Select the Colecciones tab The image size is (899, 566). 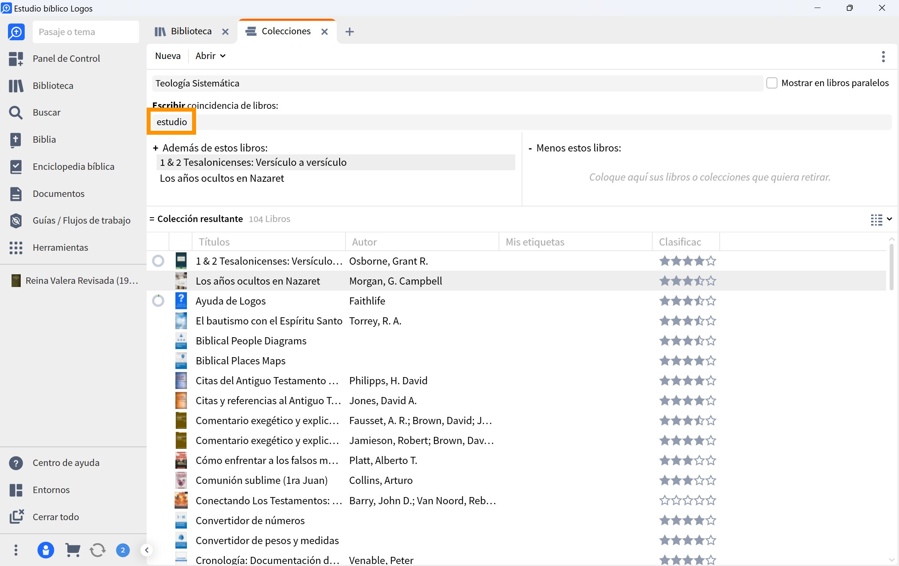point(286,31)
